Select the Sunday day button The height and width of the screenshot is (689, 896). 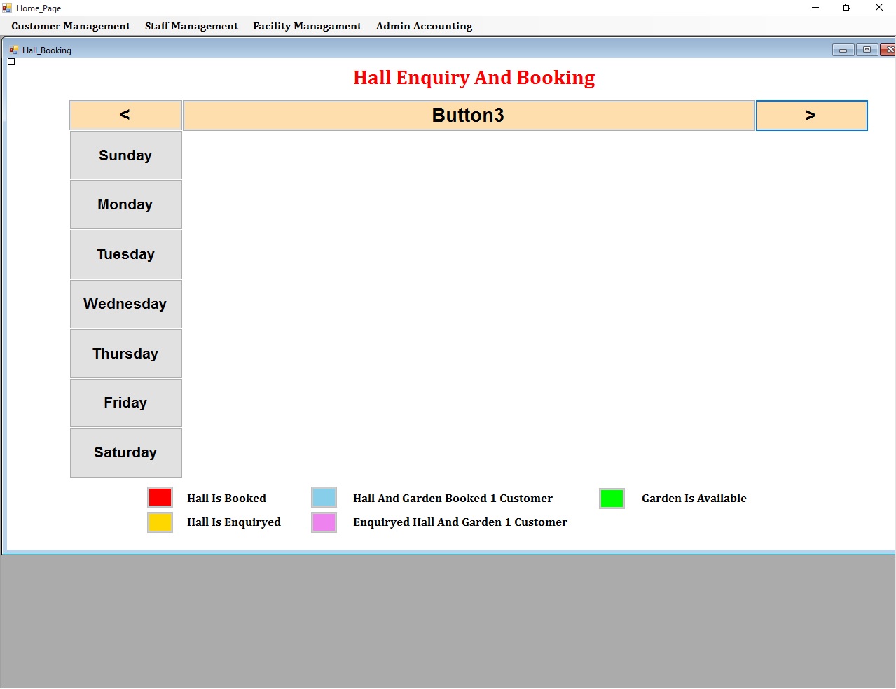coord(125,155)
